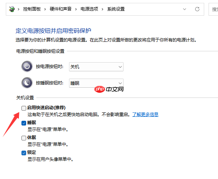
Task: Expand the address bar history dropdown arrow
Action: click(185, 9)
